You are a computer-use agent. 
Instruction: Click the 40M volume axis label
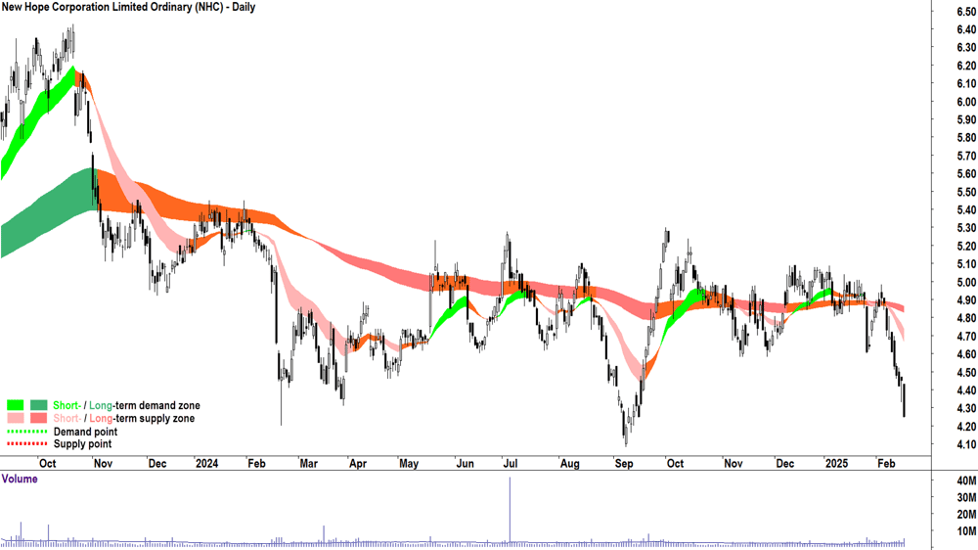pyautogui.click(x=967, y=481)
